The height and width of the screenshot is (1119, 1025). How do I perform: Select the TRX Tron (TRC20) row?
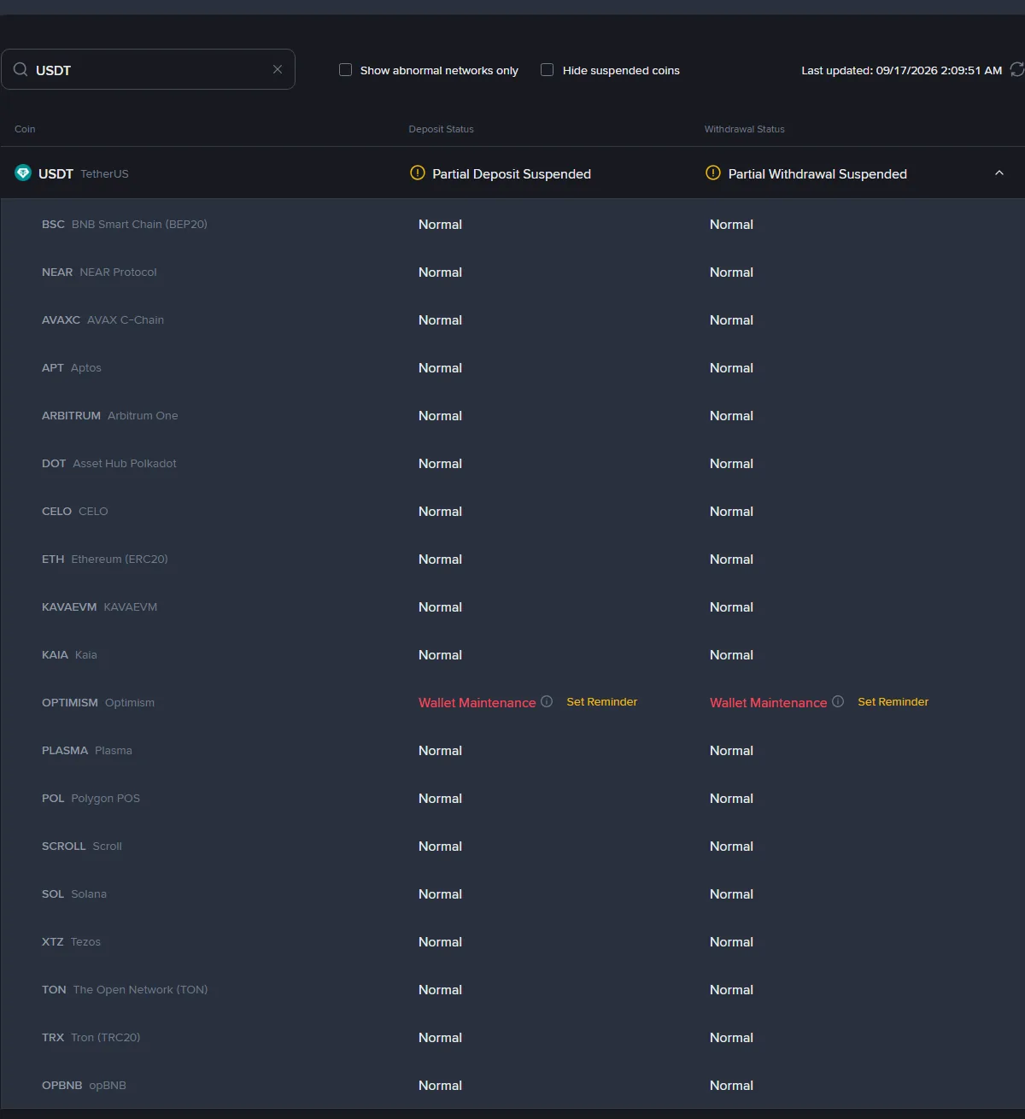512,1037
